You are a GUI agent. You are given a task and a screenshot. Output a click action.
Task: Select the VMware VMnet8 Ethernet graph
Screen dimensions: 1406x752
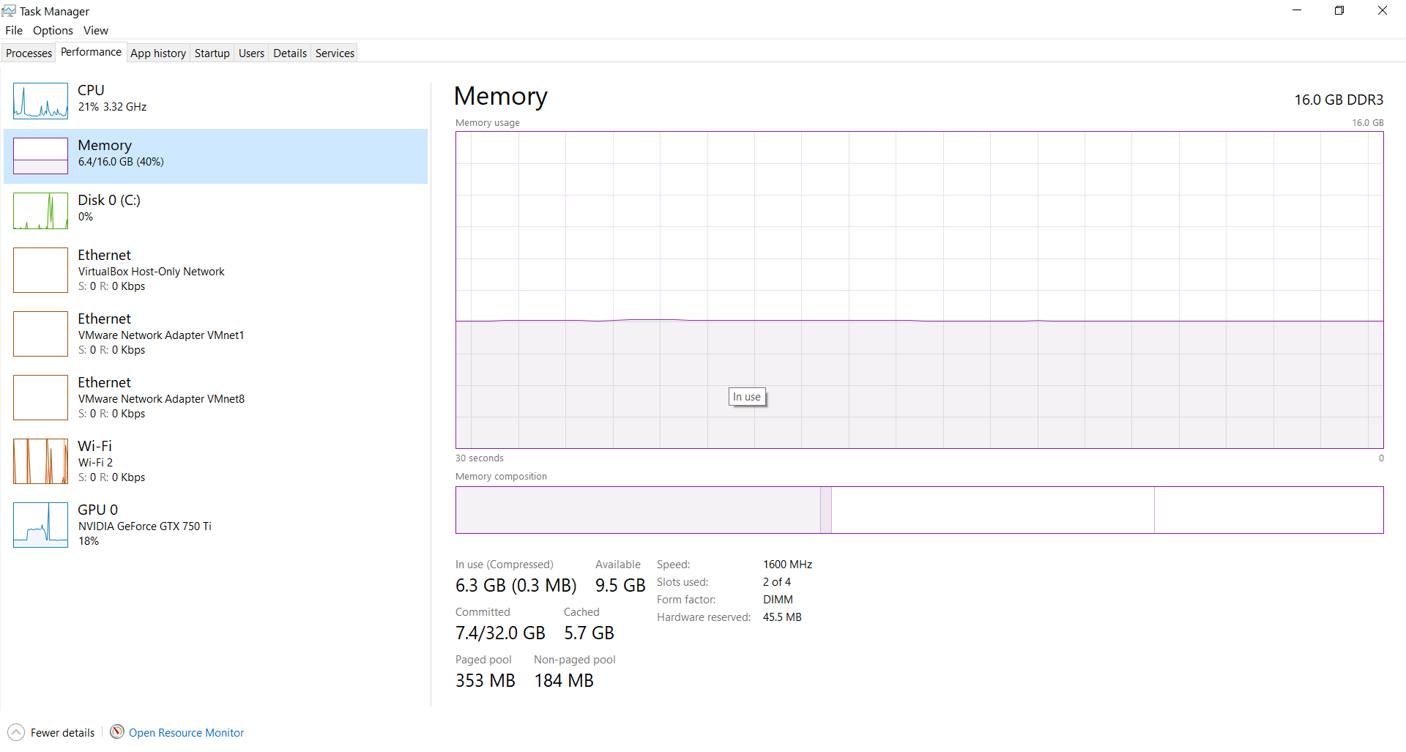click(40, 398)
